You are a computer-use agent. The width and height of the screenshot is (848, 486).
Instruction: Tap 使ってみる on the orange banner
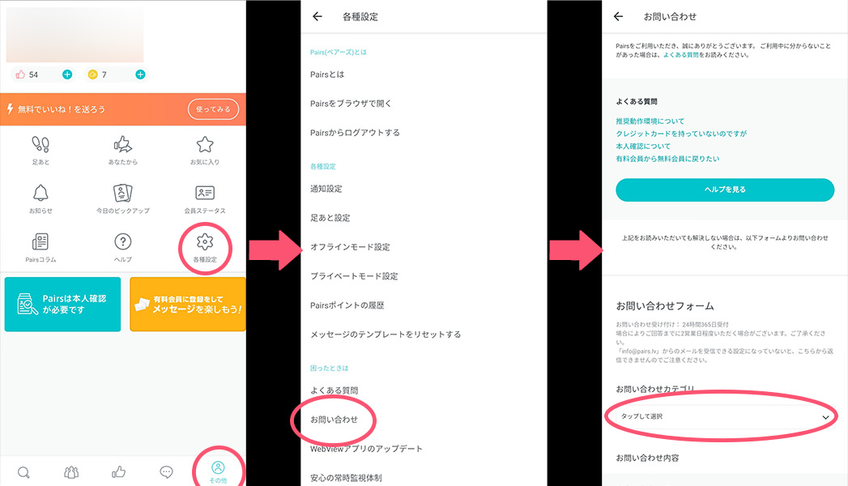pyautogui.click(x=213, y=109)
